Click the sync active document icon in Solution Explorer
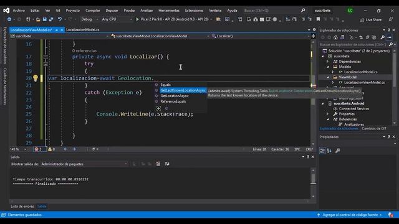Image resolution: width=399 pixels, height=224 pixels. (361, 37)
